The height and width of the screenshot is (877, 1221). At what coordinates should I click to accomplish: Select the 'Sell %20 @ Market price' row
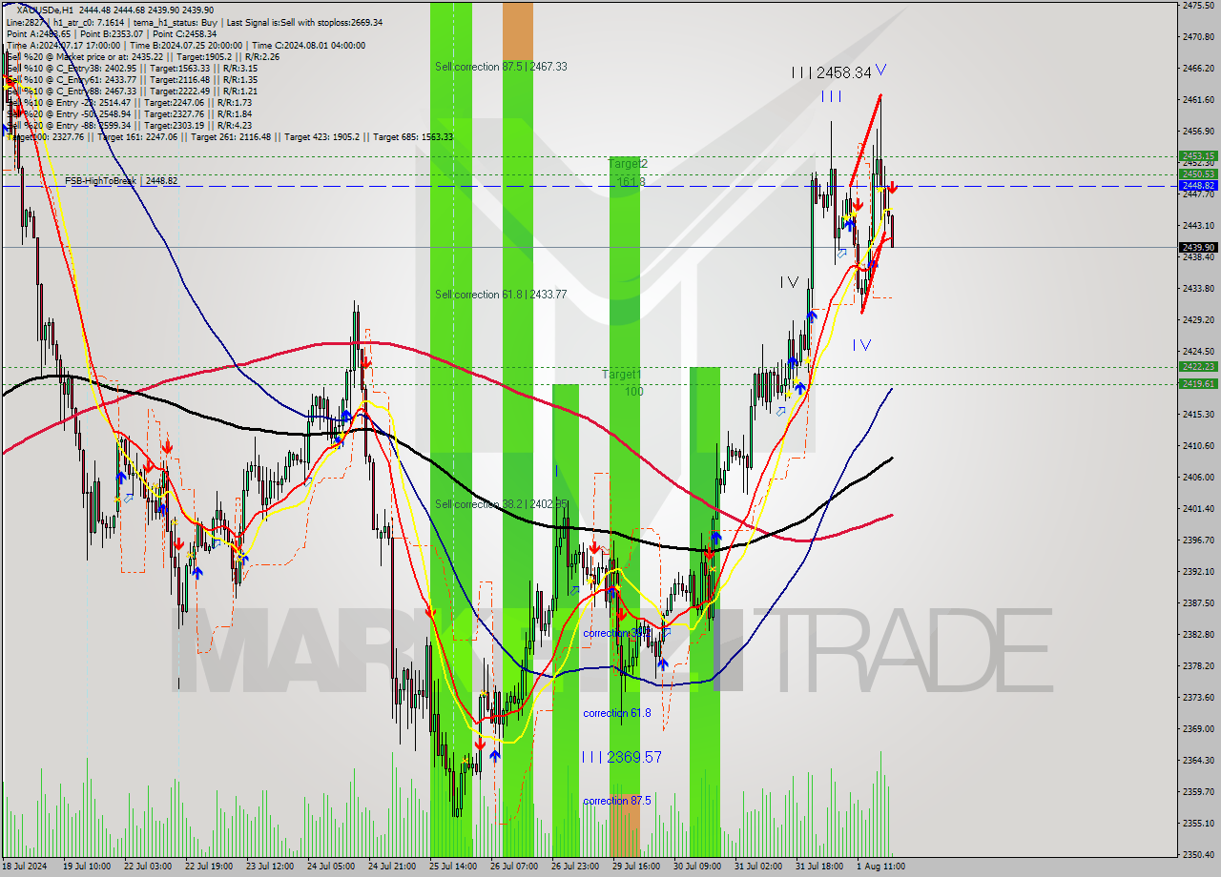coord(142,56)
